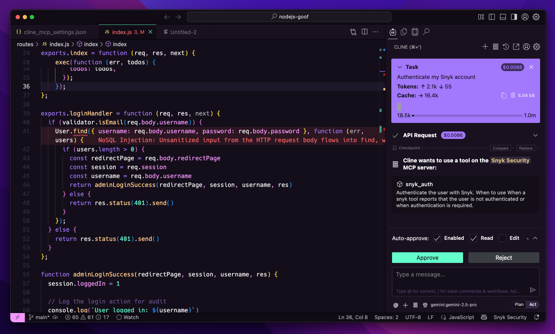
Task: Reject the snyk_auth tool request
Action: 504,258
